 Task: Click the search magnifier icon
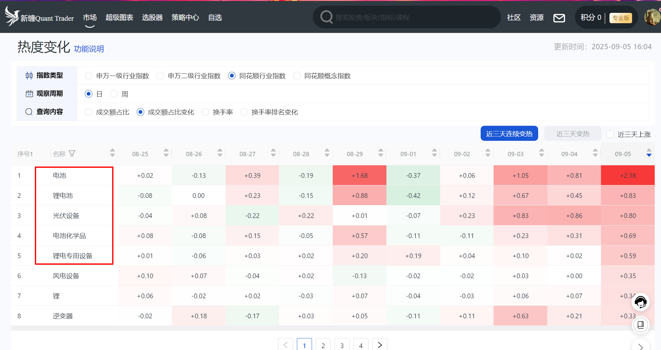[x=326, y=17]
